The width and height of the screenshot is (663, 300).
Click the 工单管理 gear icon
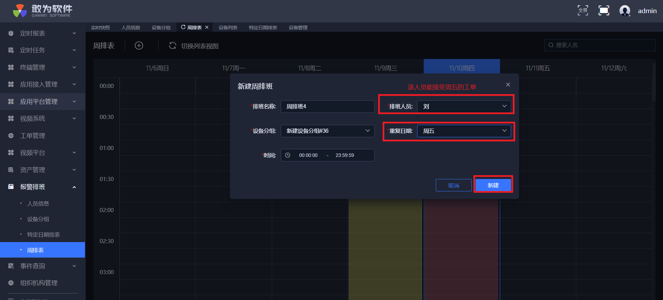tap(11, 136)
